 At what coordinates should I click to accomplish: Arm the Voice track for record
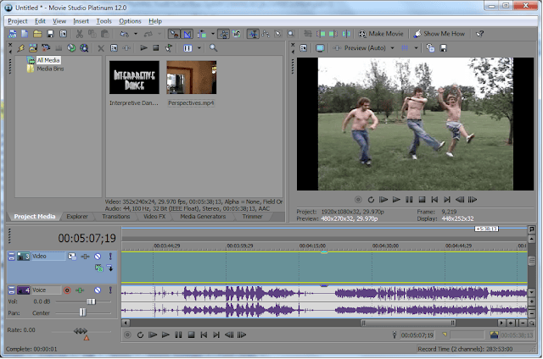[x=67, y=290]
